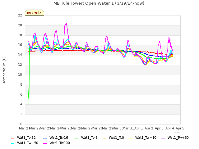Viewport: 199px width, 149px height.
Task: Click the green dip near 4 degrees
Action: pyautogui.click(x=29, y=104)
